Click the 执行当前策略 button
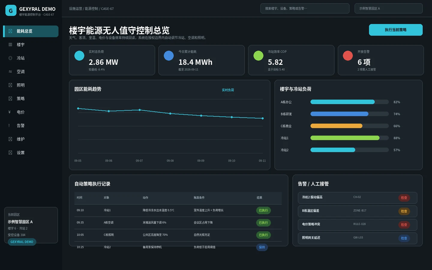The image size is (432, 270). click(396, 30)
